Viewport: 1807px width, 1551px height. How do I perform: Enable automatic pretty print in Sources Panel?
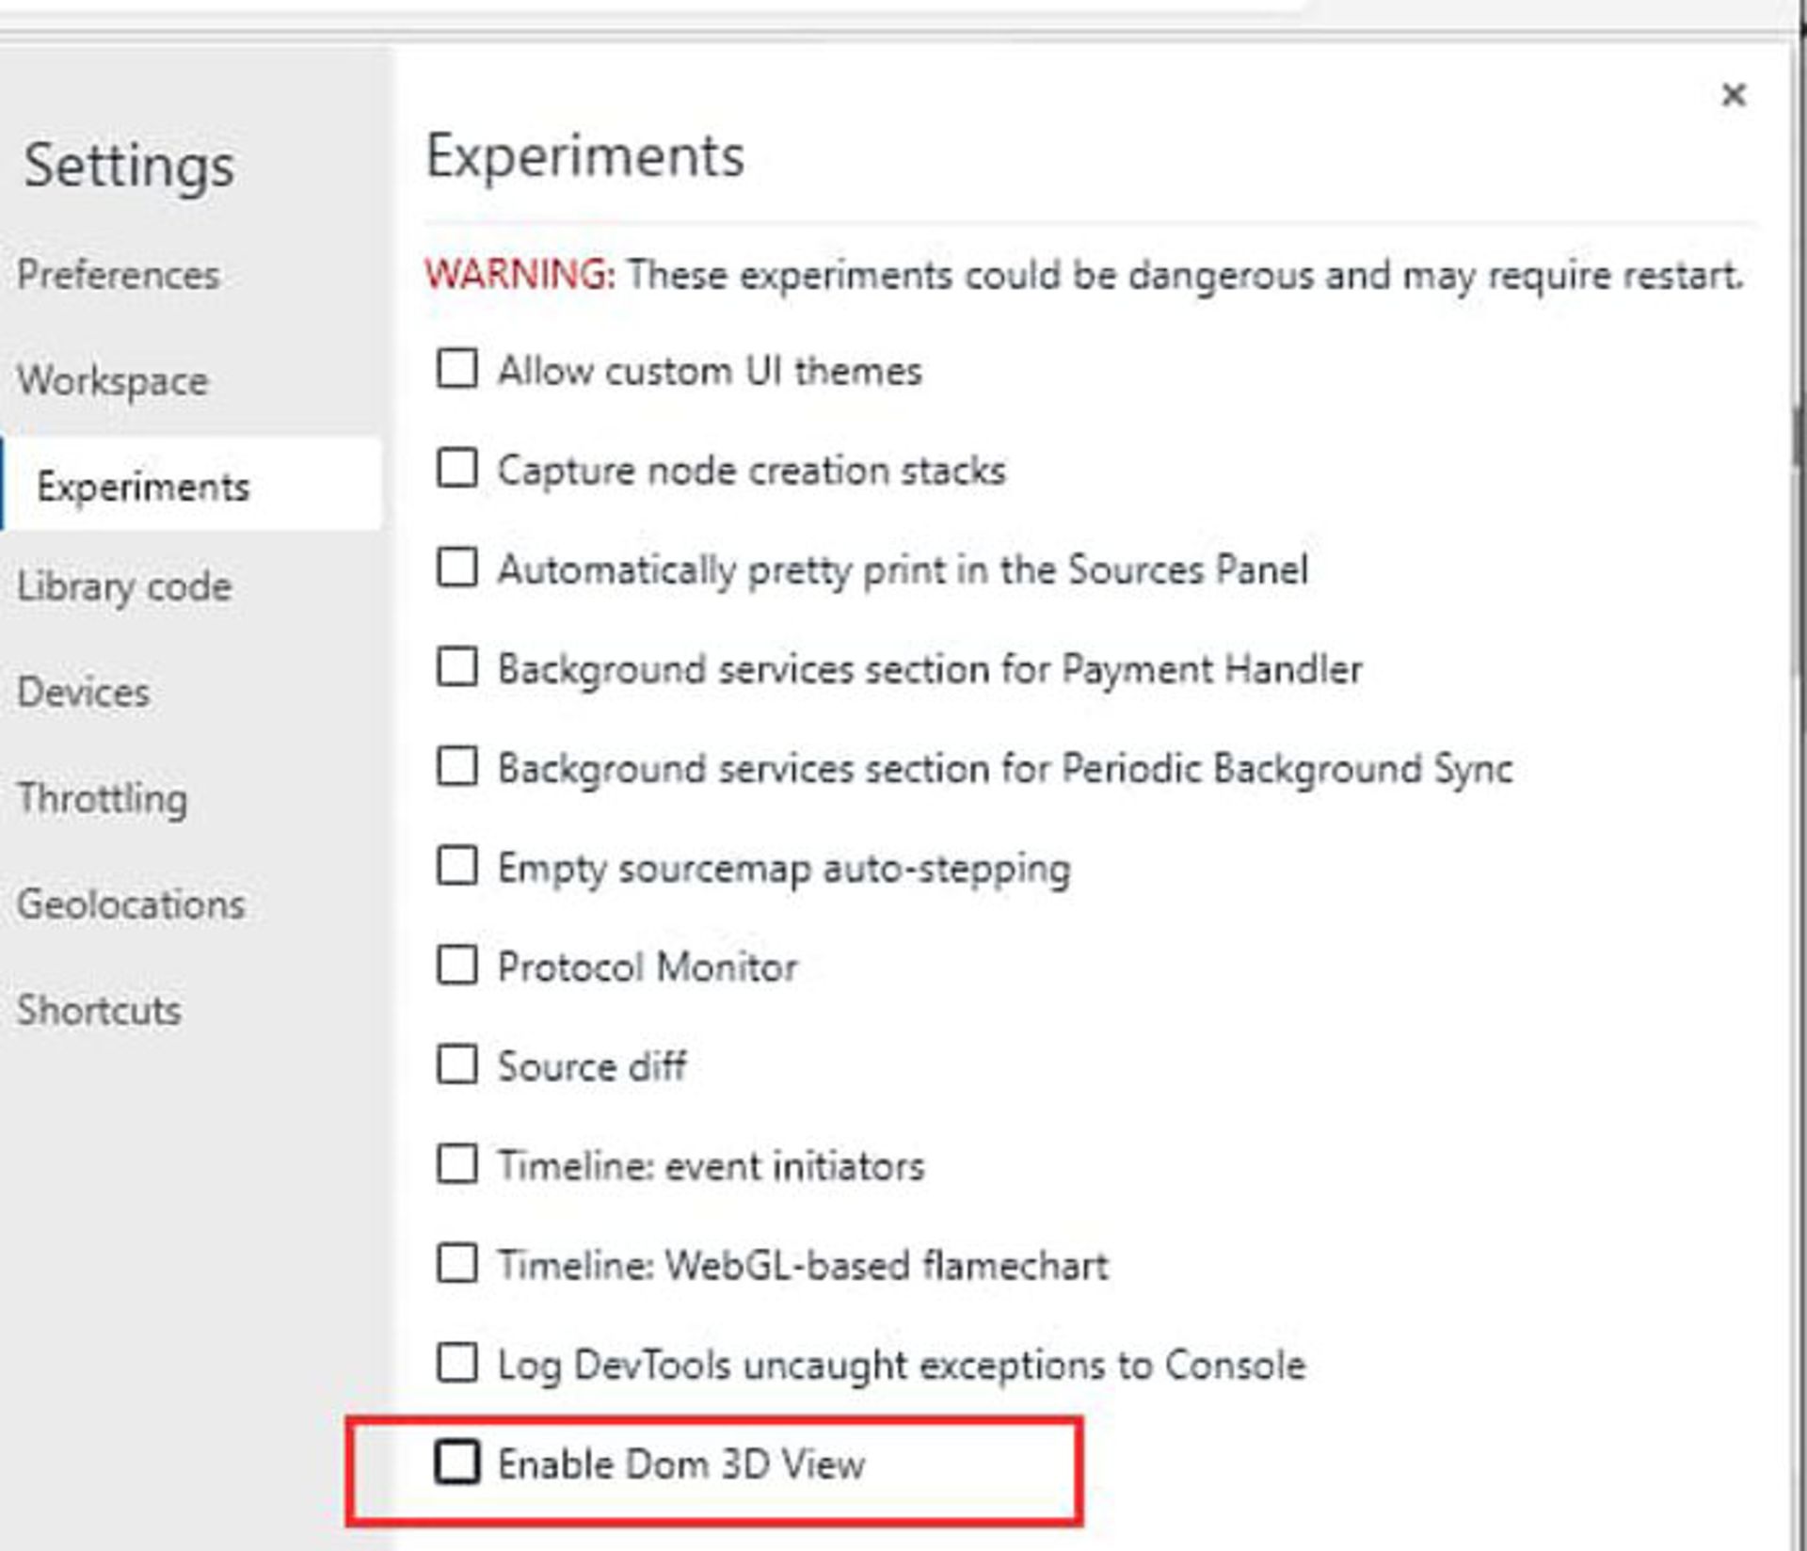pyautogui.click(x=457, y=568)
